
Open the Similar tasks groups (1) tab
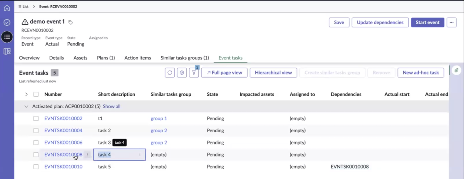pyautogui.click(x=185, y=58)
